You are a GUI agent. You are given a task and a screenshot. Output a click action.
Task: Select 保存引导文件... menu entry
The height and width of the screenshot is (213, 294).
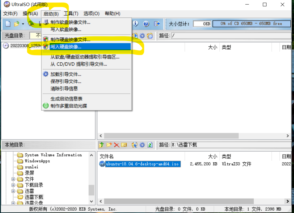87,81
